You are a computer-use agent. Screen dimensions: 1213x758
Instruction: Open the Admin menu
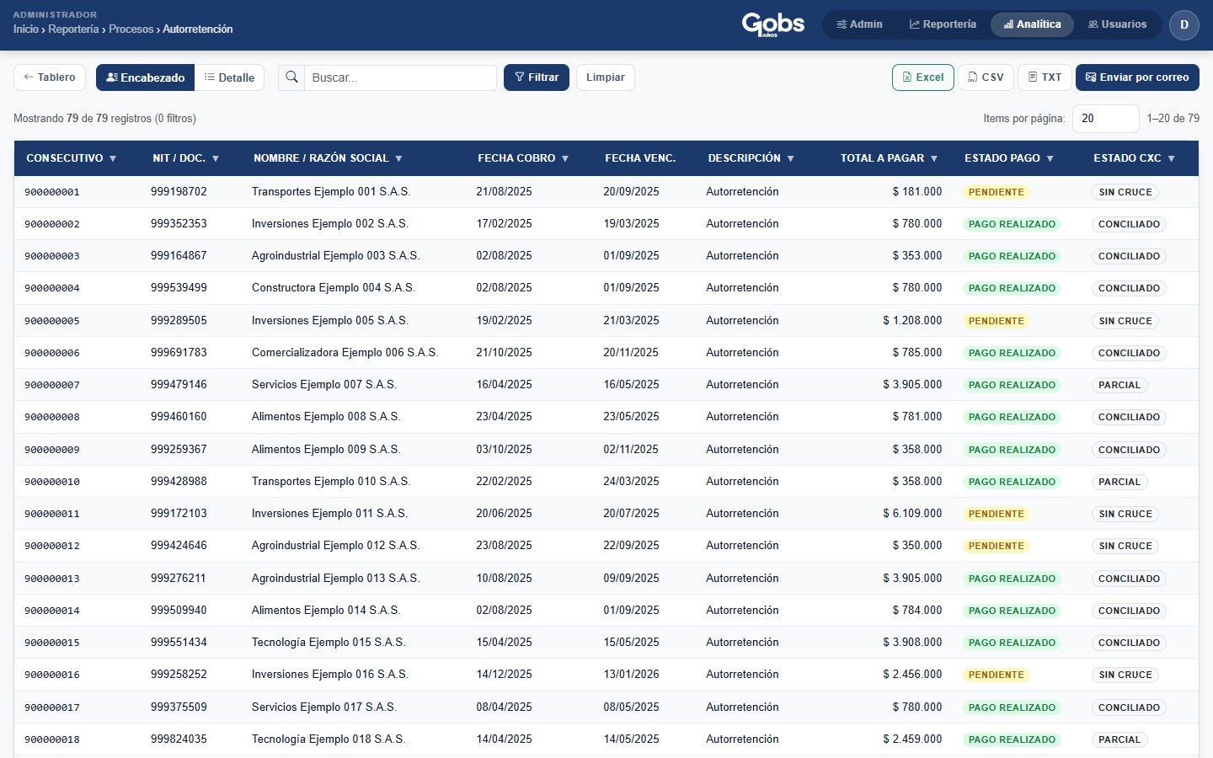tap(859, 24)
